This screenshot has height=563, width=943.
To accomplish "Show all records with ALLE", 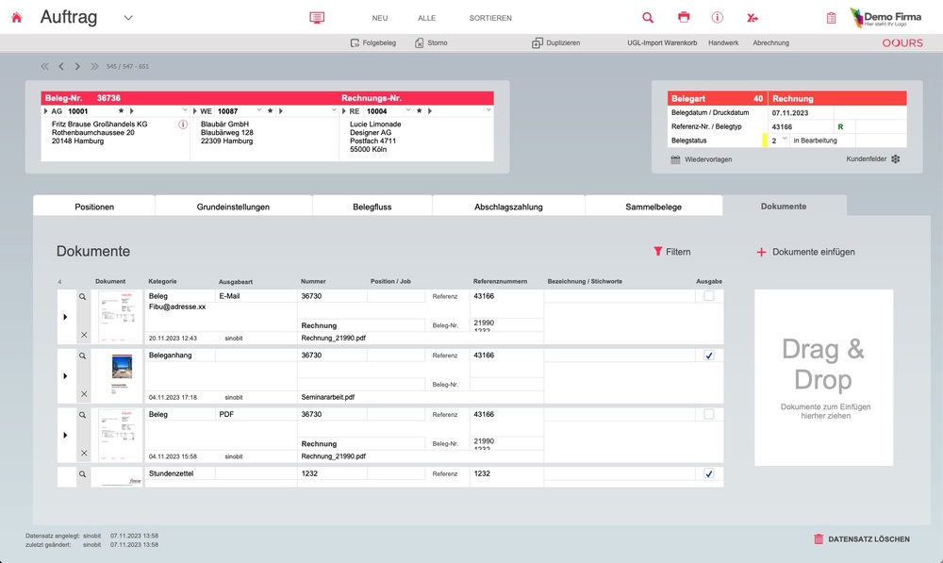I will pyautogui.click(x=426, y=18).
